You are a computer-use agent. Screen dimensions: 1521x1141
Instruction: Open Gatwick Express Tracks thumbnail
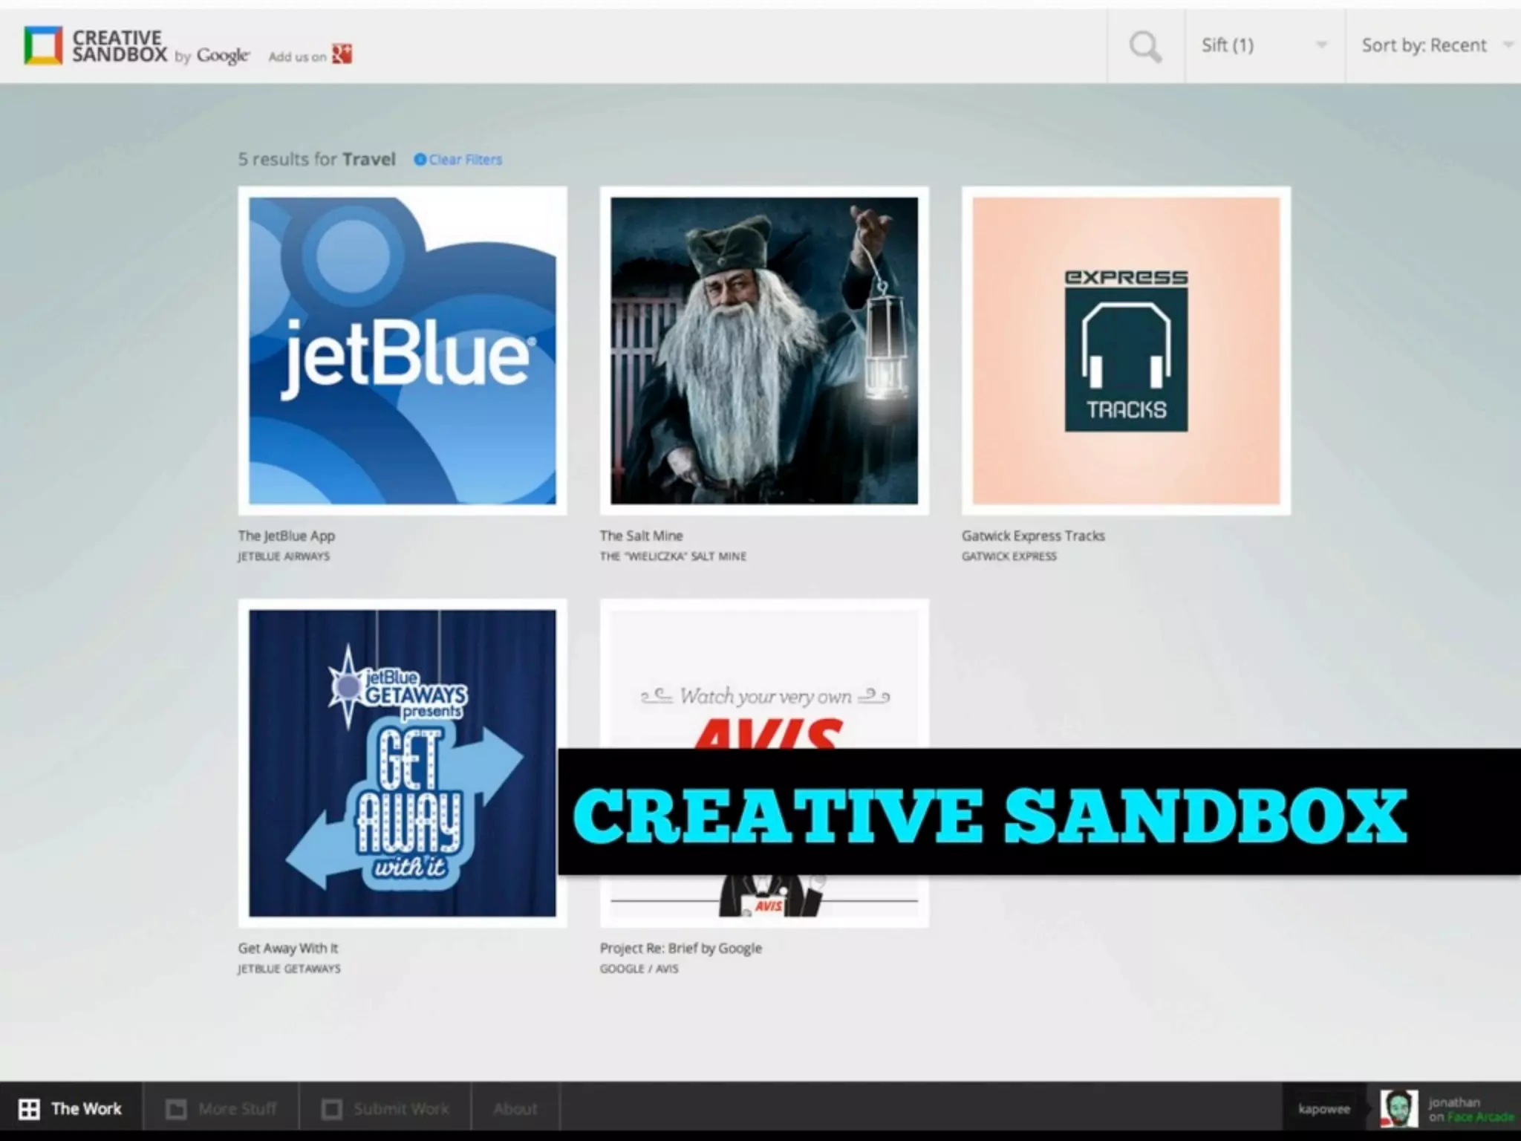click(1126, 351)
